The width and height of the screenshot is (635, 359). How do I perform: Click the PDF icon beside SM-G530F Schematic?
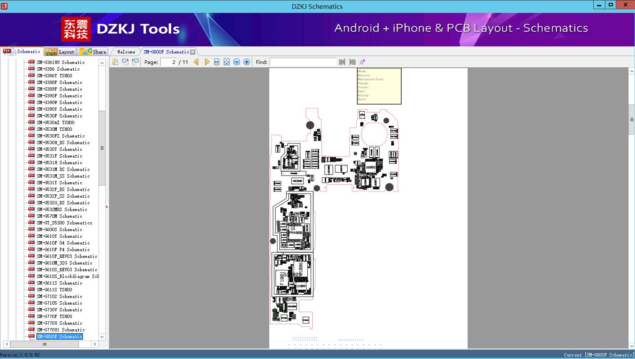(x=31, y=116)
